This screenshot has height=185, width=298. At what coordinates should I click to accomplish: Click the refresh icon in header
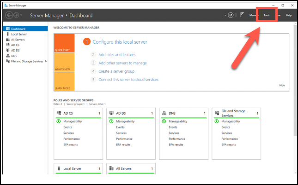231,15
